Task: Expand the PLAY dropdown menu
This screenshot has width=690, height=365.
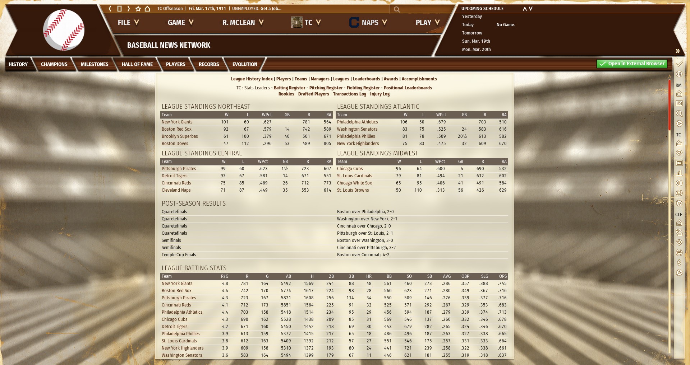Action: [x=428, y=23]
